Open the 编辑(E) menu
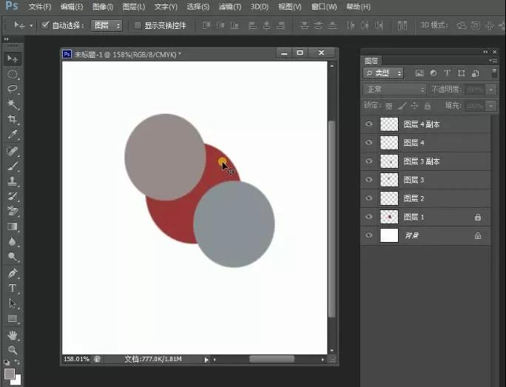The width and height of the screenshot is (506, 387). (72, 7)
